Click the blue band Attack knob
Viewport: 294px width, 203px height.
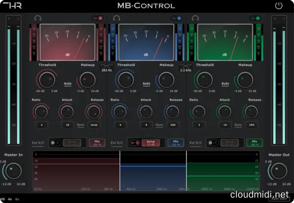click(146, 112)
